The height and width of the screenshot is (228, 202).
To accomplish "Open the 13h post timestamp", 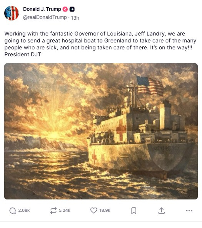I will coord(75,18).
